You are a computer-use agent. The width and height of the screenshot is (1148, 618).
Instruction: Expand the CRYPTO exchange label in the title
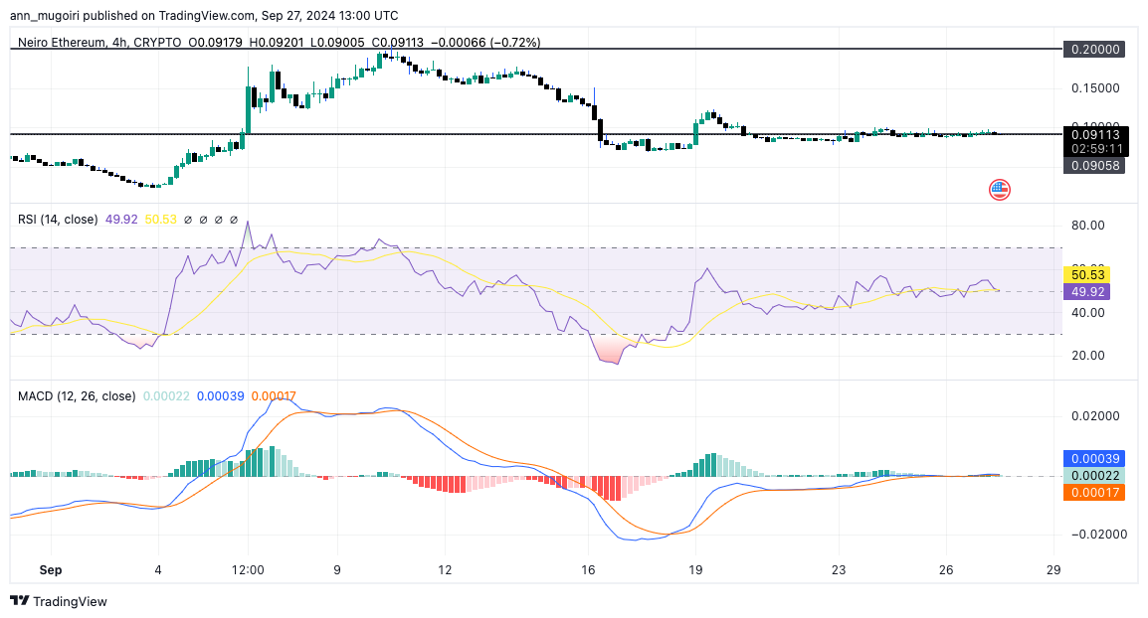(x=154, y=43)
